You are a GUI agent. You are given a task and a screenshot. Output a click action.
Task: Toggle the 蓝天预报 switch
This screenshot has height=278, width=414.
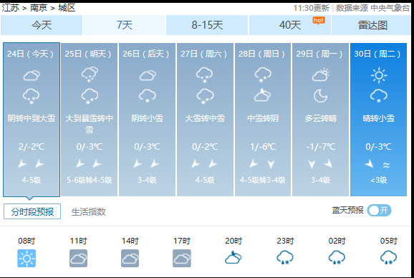[x=379, y=211]
